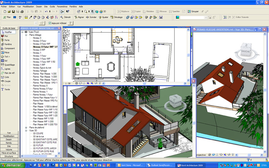Choose the Fenêtre window tool
The width and height of the screenshot is (269, 168).
click(x=7, y=44)
